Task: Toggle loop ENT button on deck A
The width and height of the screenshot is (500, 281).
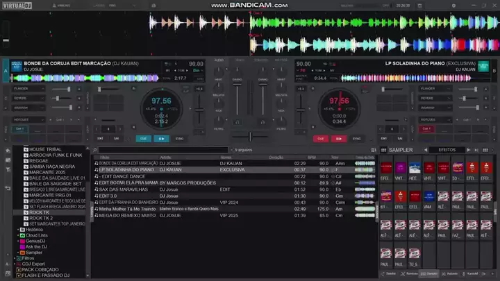Action: coord(100,139)
